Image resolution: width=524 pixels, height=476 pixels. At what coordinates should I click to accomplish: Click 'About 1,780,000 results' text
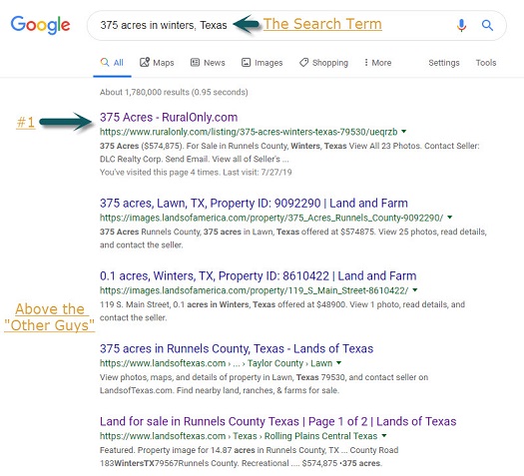click(174, 92)
